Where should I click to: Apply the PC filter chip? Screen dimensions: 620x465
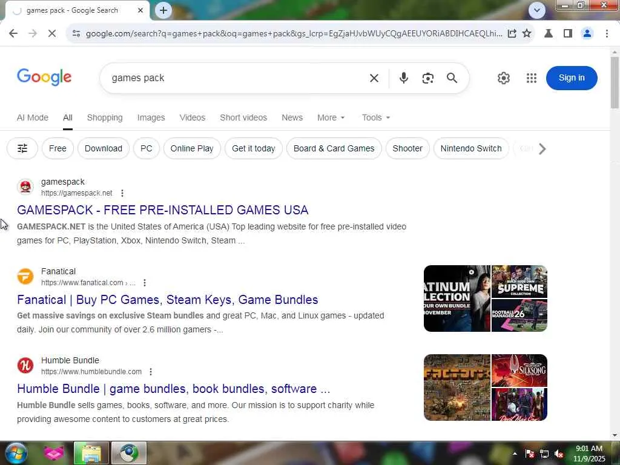147,149
